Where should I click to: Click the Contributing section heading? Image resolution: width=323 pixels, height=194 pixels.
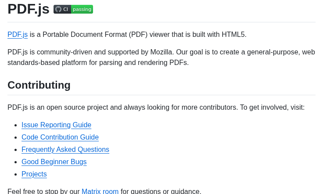[39, 85]
